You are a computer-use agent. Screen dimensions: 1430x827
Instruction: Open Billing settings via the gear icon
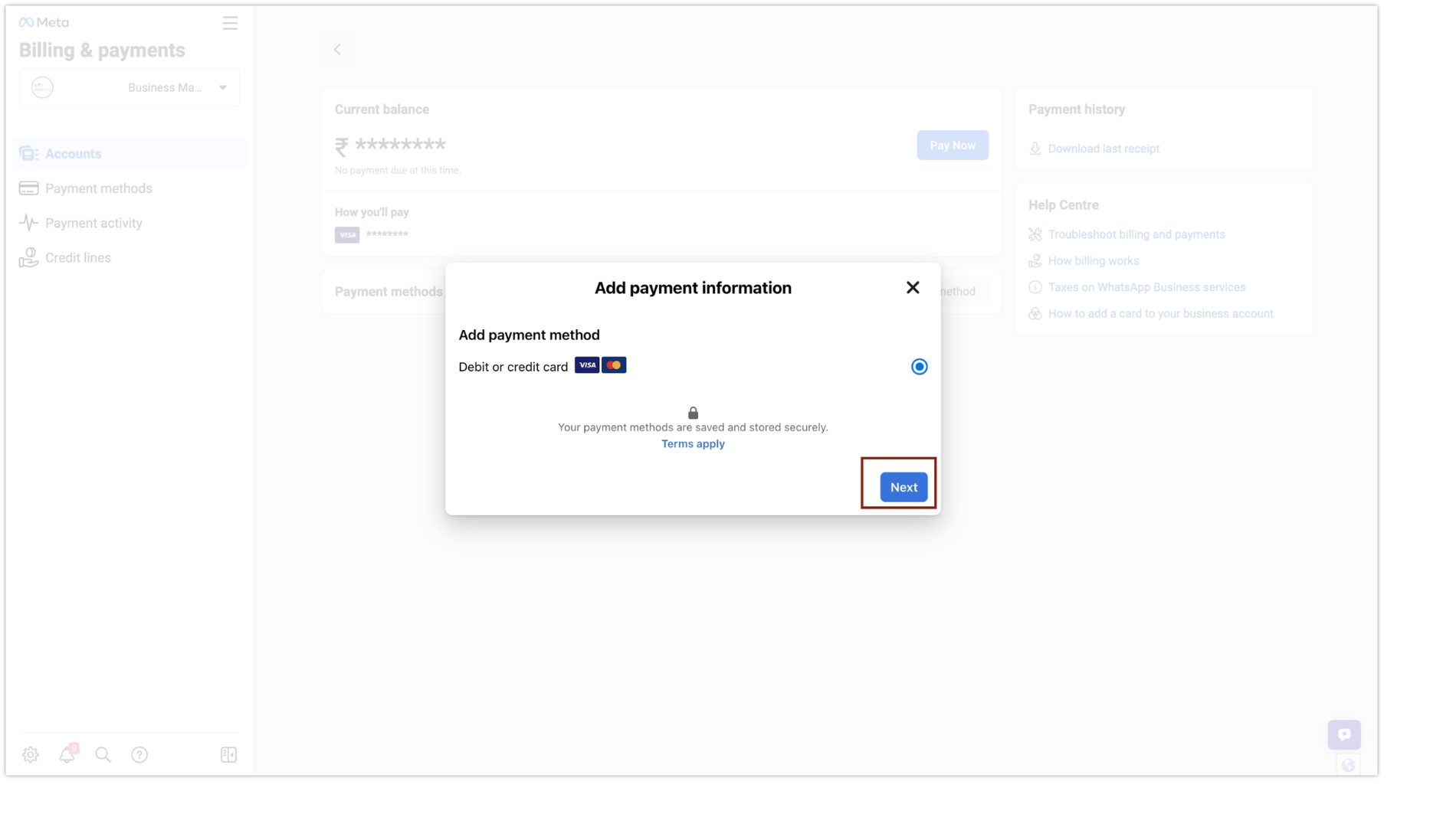point(31,754)
